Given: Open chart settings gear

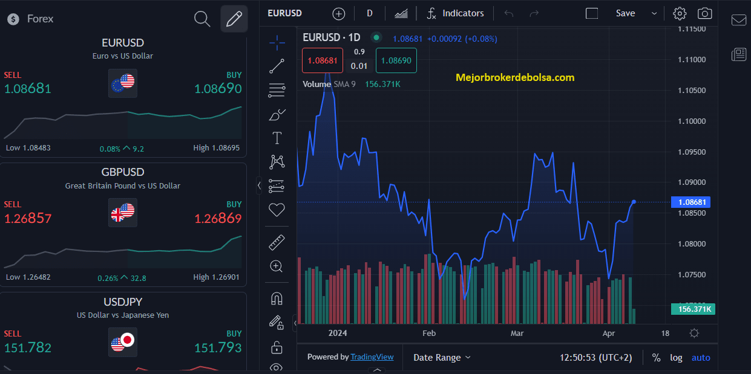Looking at the screenshot, I should pyautogui.click(x=680, y=13).
